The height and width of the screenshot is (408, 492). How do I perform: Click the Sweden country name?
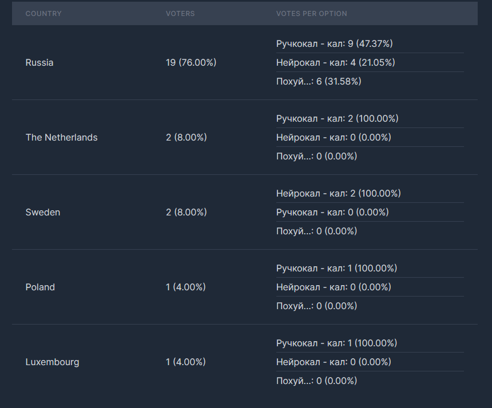click(x=43, y=213)
